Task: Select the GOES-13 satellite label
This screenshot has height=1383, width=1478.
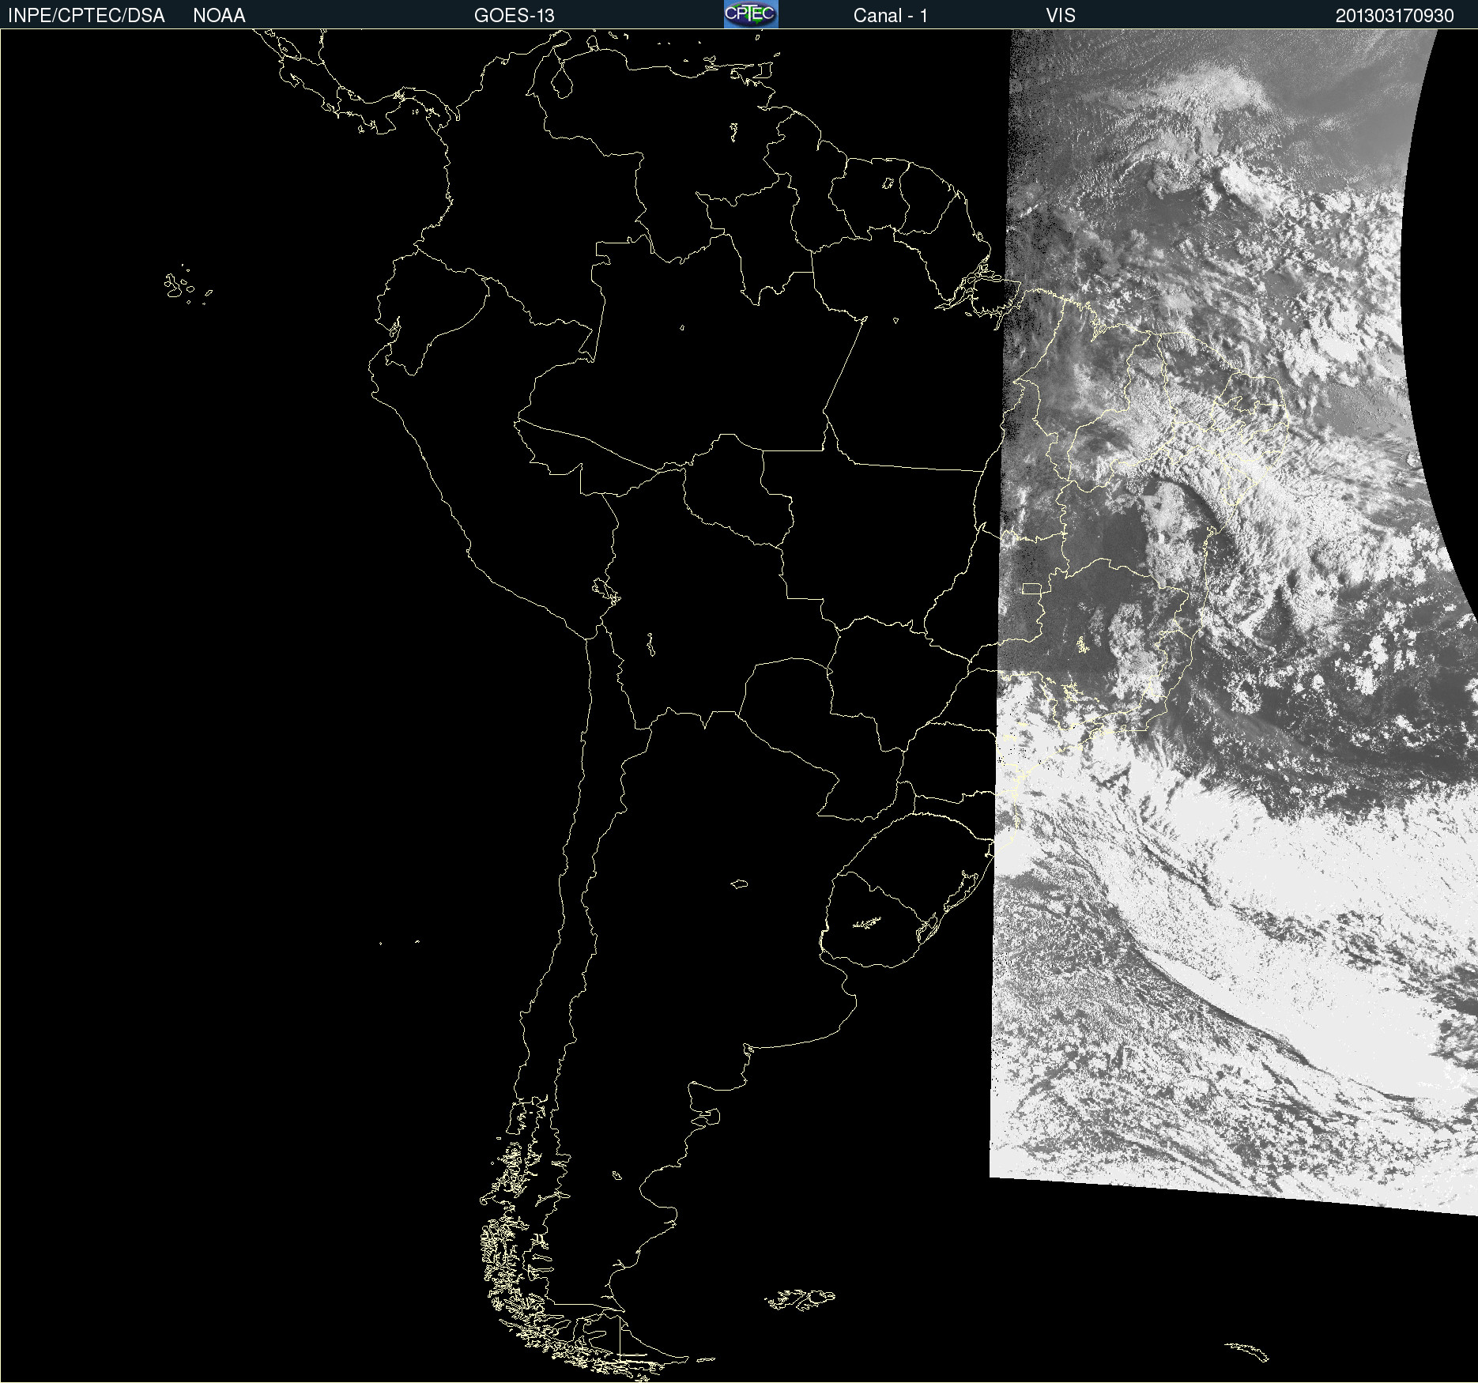Action: click(x=515, y=15)
